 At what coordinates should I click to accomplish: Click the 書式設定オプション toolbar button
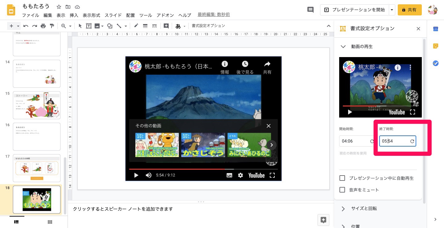tap(208, 26)
